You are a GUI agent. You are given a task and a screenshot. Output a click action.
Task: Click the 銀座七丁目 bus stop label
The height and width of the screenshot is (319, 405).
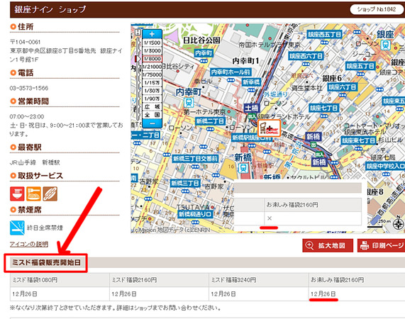pos(323,108)
